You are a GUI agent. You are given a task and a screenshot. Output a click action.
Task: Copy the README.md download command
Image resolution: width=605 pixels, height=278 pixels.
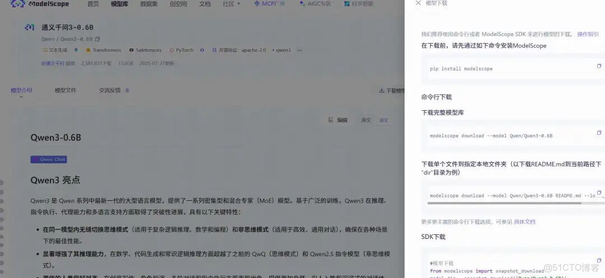click(599, 192)
